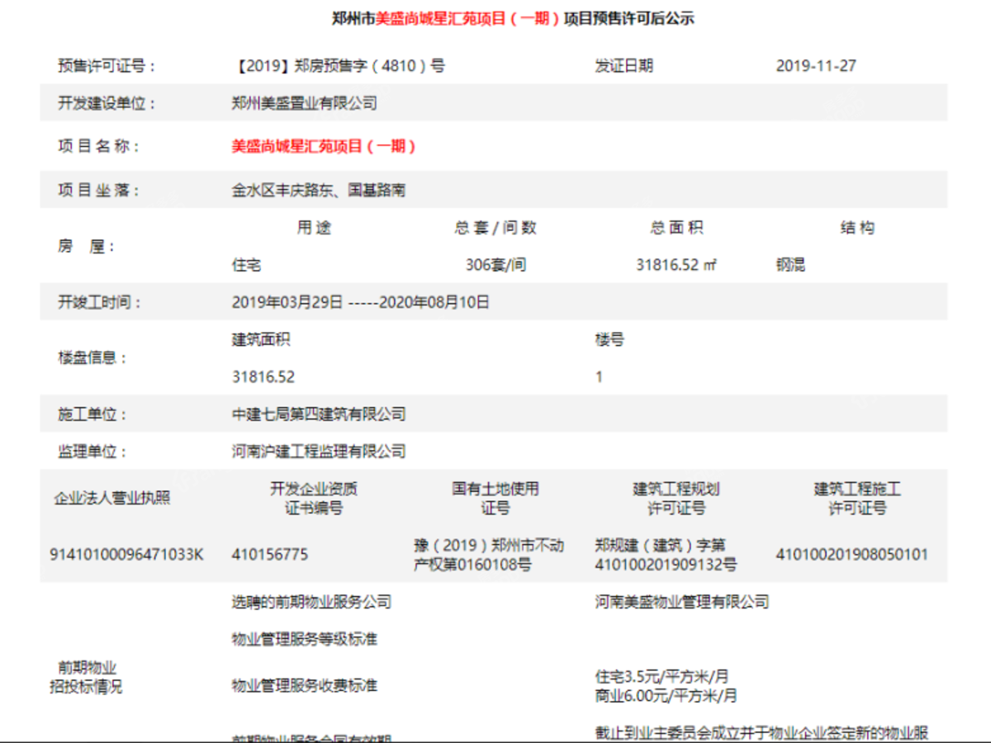Click the 建筑面积 header
This screenshot has height=743, width=991.
261,339
